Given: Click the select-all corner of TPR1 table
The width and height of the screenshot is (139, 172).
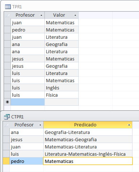Looking at the screenshot, I should pos(7,15).
